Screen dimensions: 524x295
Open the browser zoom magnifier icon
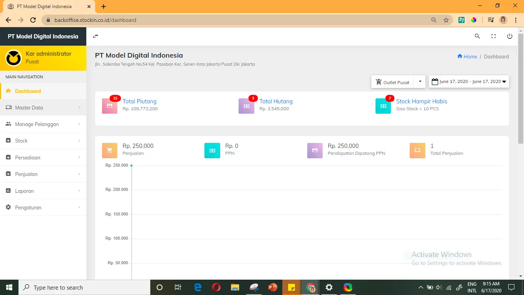click(x=434, y=20)
